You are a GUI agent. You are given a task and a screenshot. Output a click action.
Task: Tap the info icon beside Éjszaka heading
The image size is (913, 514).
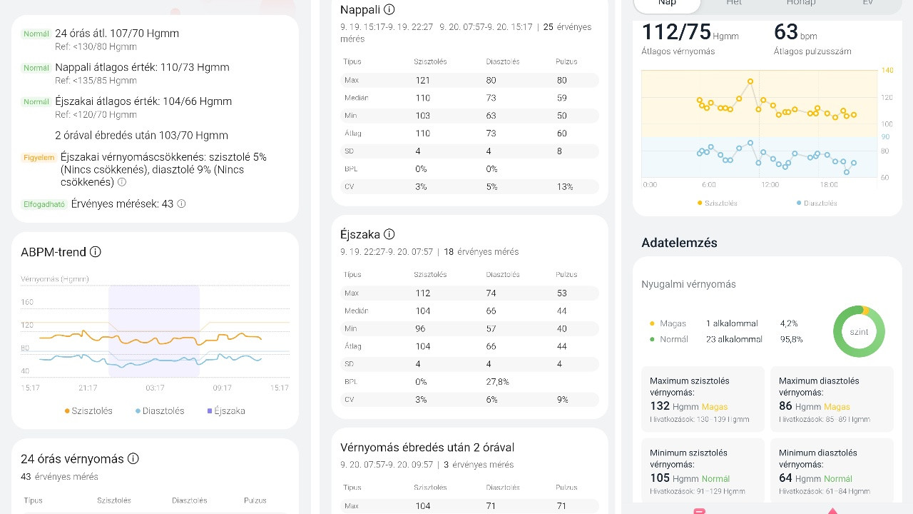(x=389, y=234)
